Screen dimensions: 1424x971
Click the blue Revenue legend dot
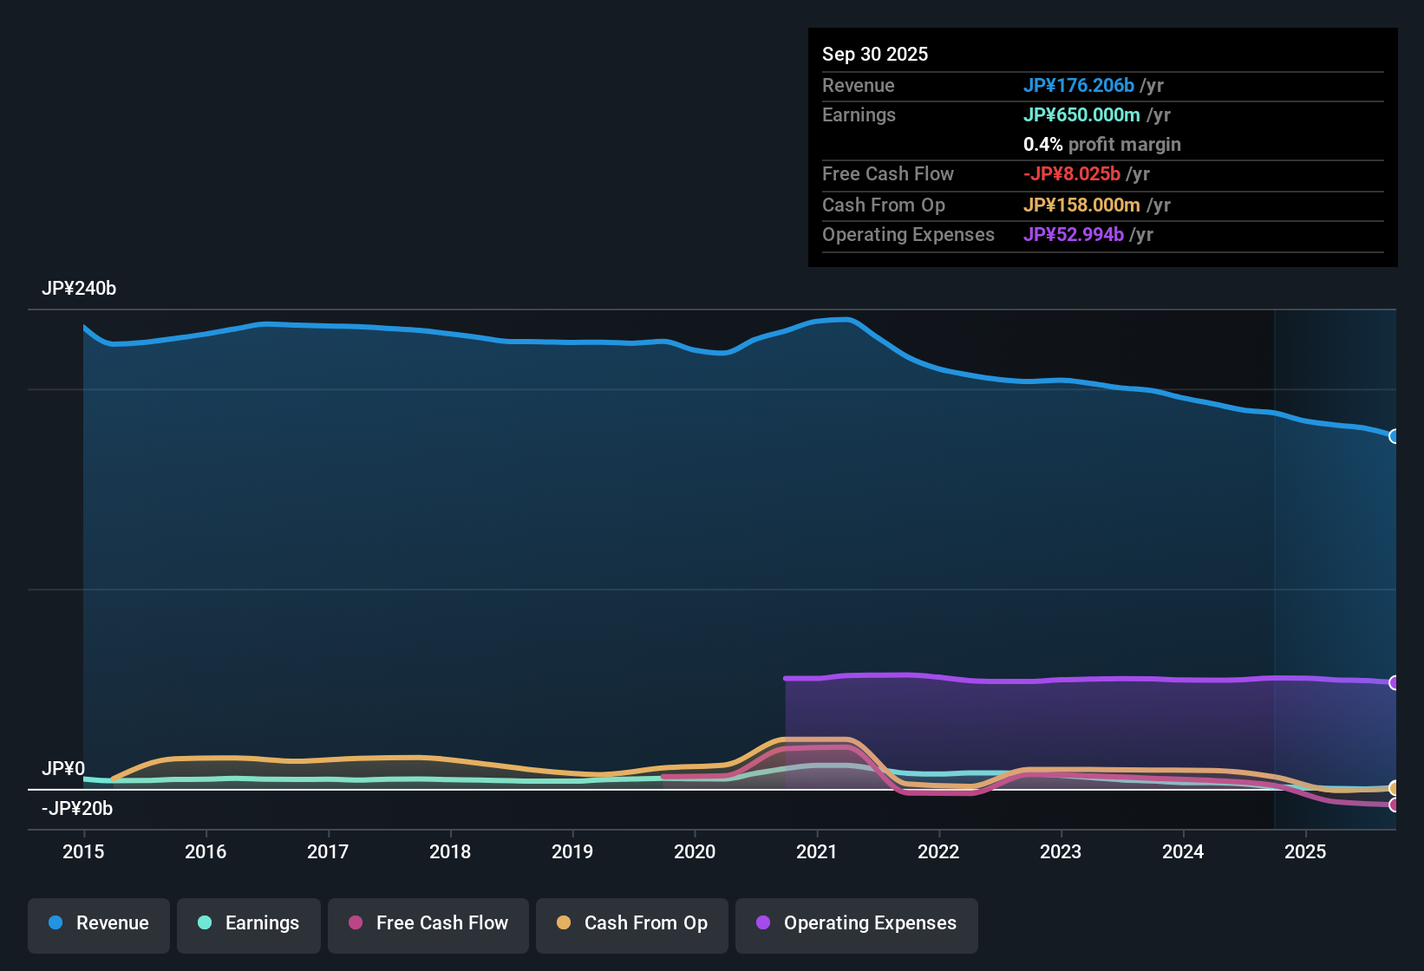pos(55,923)
